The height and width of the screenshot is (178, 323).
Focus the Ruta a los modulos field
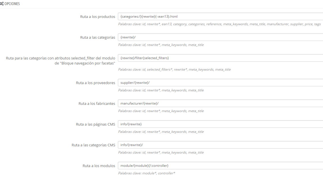[220, 165]
